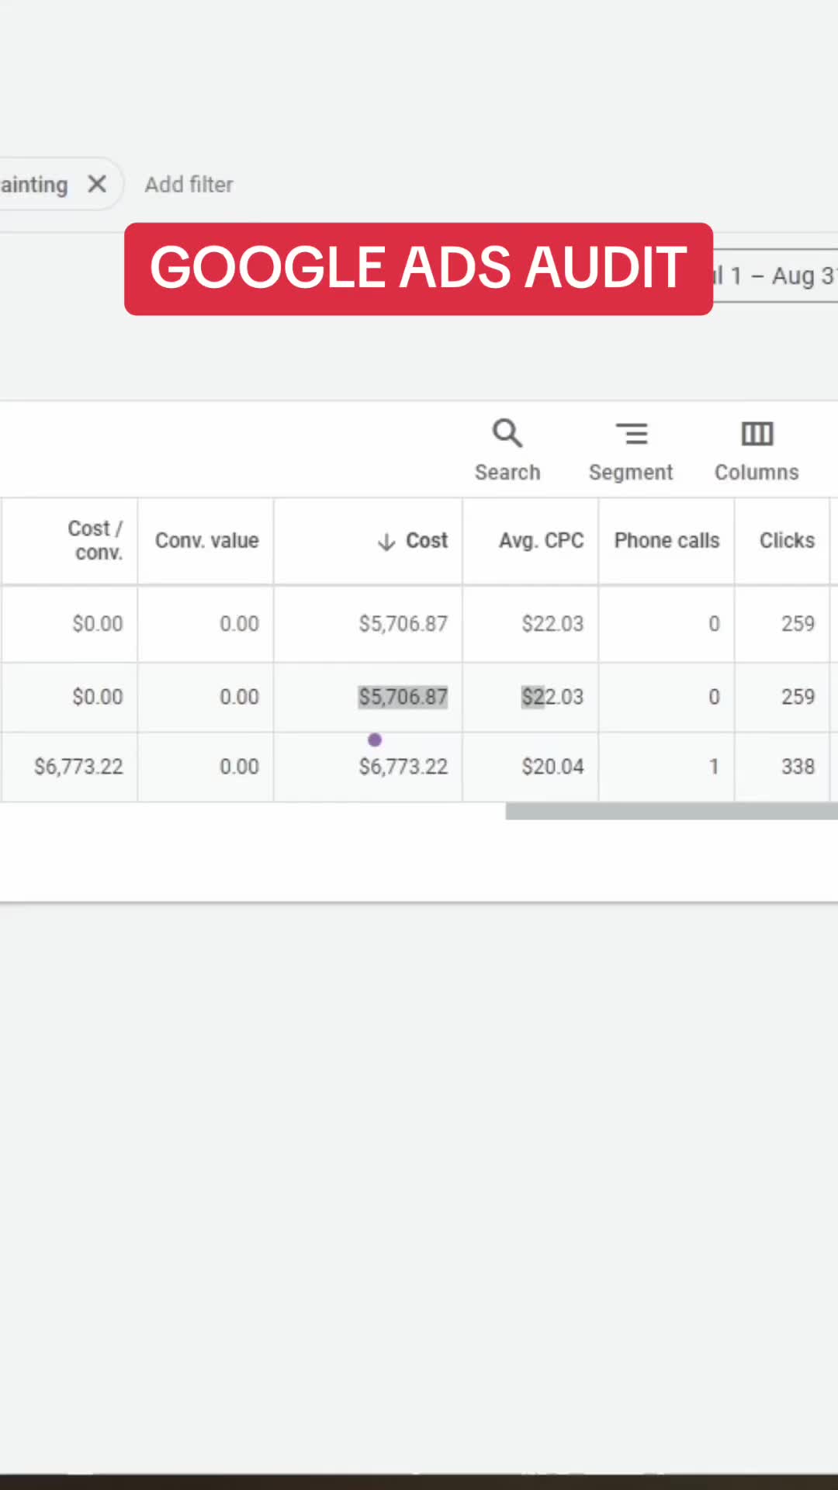
Task: Click the purple dot marker
Action: coord(375,740)
